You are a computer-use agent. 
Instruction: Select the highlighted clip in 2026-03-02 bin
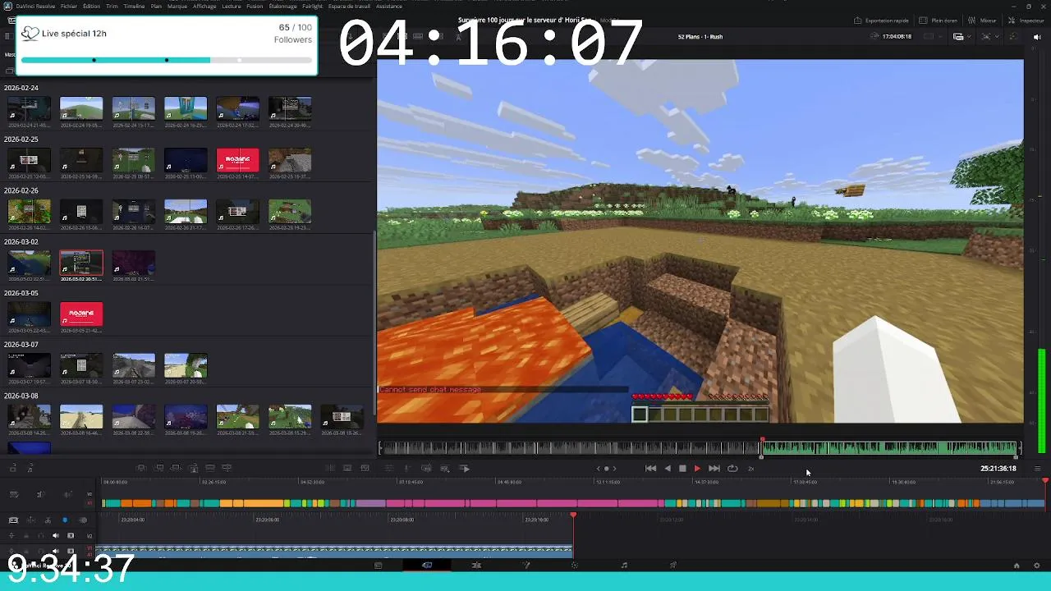point(81,263)
